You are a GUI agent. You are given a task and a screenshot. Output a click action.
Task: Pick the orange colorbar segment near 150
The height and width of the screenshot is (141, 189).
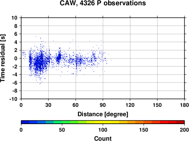click(x=148, y=122)
